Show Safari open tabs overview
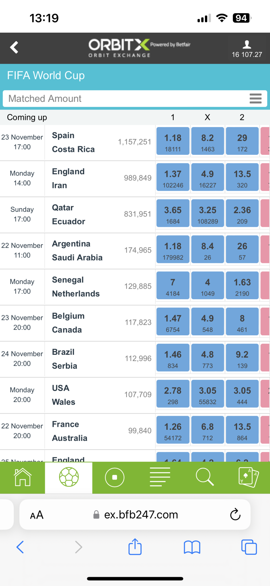Screen dimensions: 270x586 [x=249, y=547]
